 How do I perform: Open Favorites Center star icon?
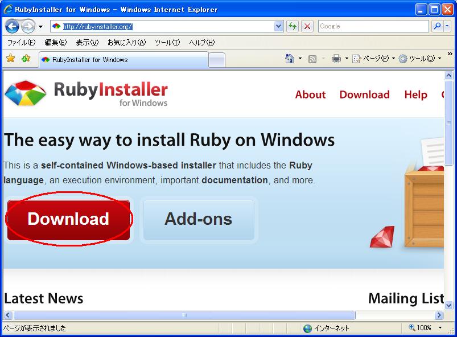coord(10,59)
